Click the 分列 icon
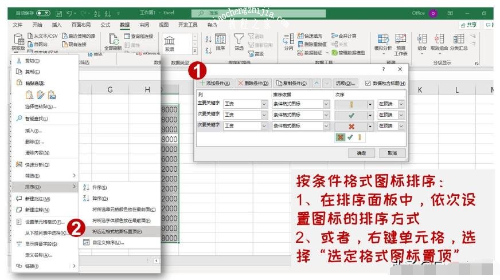 click(288, 40)
